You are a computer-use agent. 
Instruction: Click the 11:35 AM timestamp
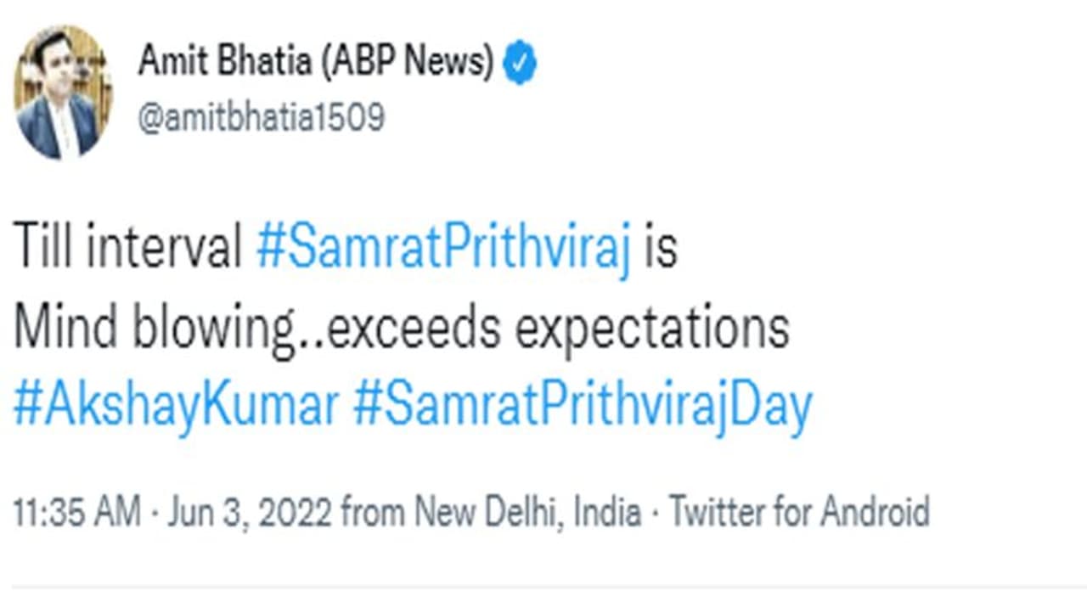pyautogui.click(x=76, y=513)
